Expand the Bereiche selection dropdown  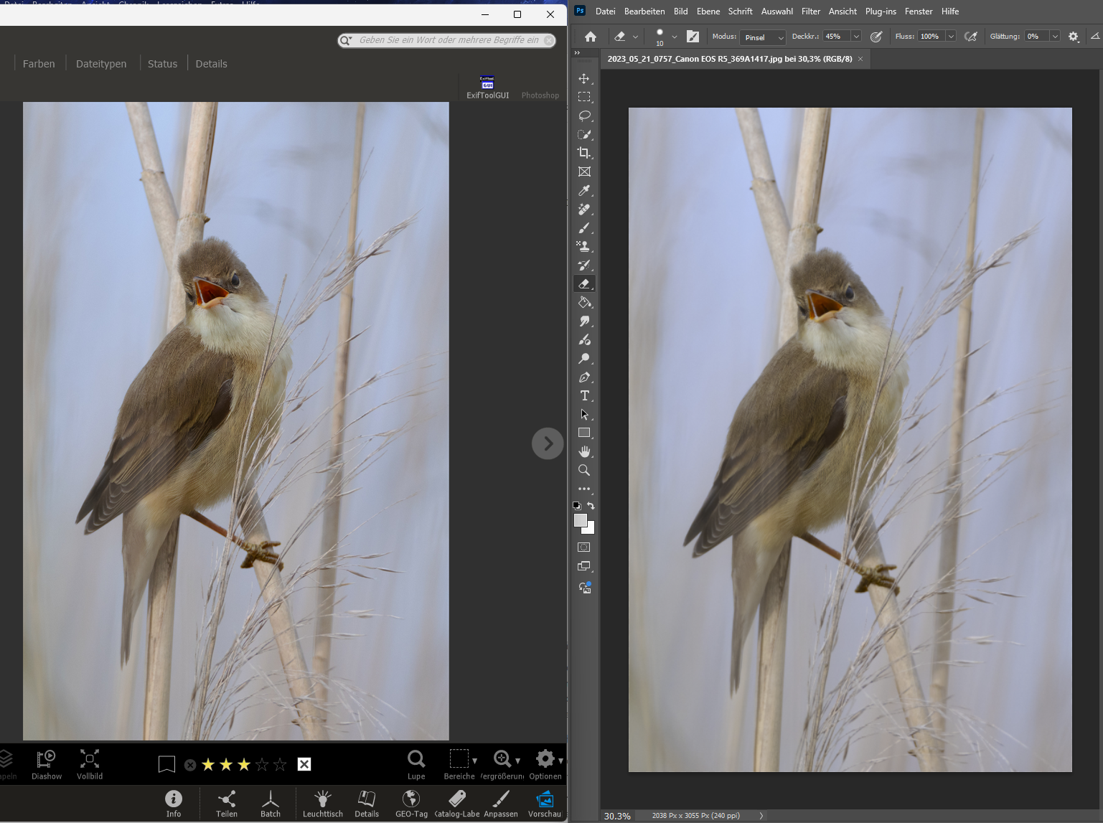pyautogui.click(x=474, y=761)
